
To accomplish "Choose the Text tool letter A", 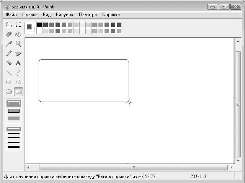I will tap(18, 63).
